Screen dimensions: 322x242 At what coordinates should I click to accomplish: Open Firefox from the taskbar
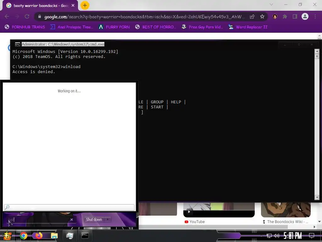click(x=39, y=236)
